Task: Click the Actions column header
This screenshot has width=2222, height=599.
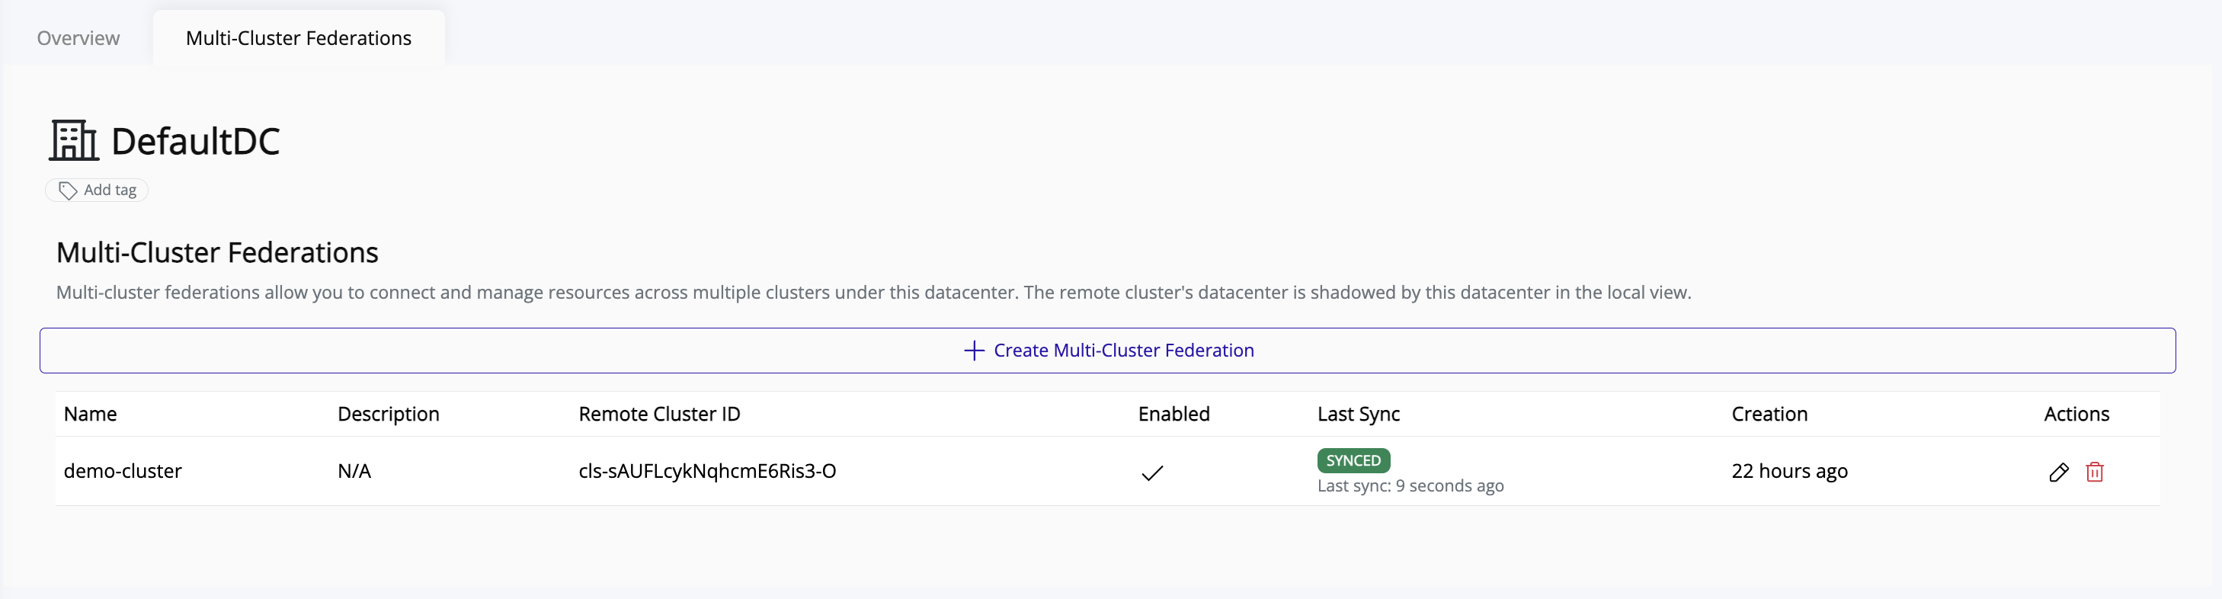Action: (2076, 415)
